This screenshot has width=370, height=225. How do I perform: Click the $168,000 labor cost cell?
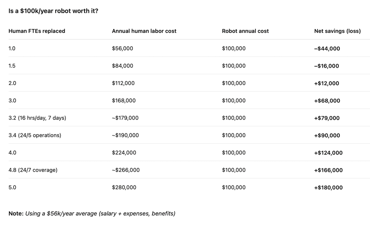tap(124, 101)
